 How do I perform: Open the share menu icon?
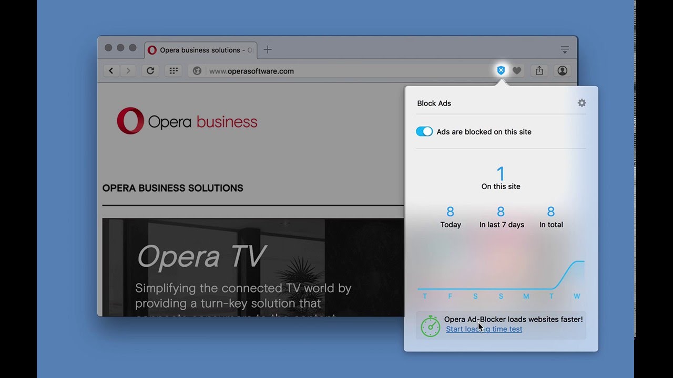click(539, 70)
